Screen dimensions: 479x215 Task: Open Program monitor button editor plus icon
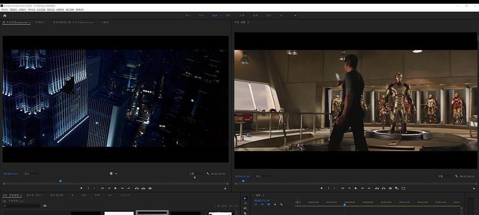(x=474, y=189)
